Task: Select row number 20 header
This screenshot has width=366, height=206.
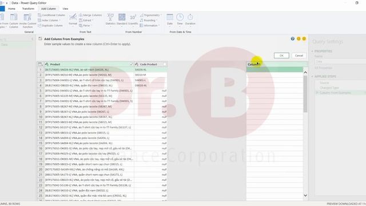Action: pyautogui.click(x=41, y=169)
